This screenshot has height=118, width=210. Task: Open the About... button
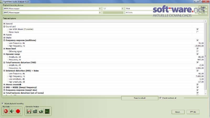click(178, 112)
